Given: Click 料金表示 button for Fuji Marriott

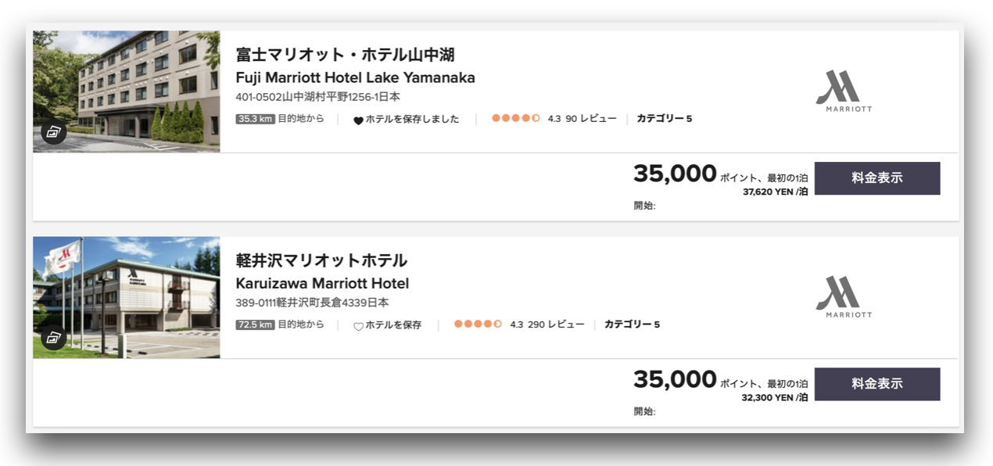Looking at the screenshot, I should [x=877, y=178].
